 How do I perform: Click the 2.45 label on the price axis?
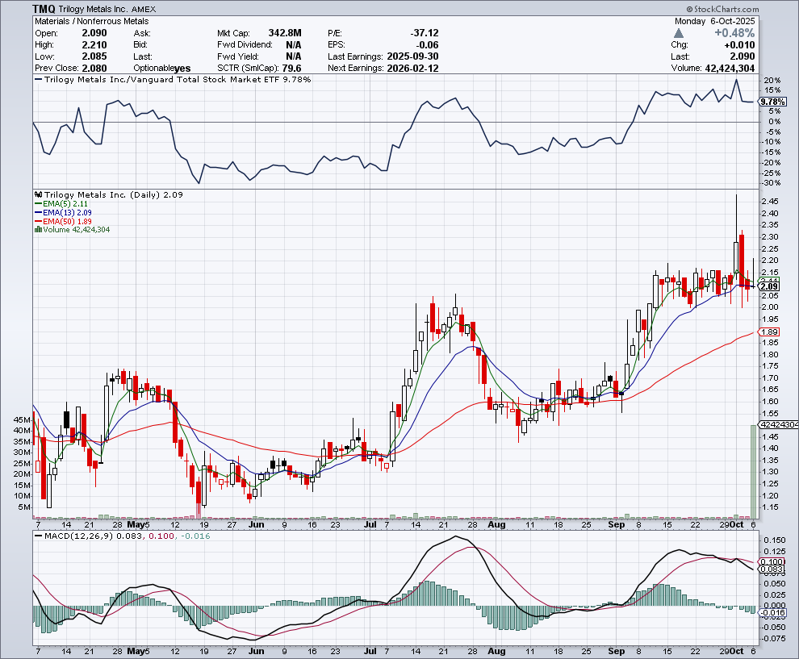(x=769, y=201)
